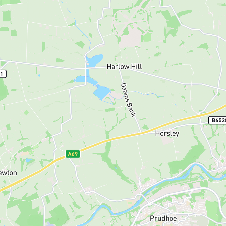Click the large reservoir south of Harlow Hill
Image resolution: width=226 pixels, height=226 pixels.
click(x=101, y=92)
